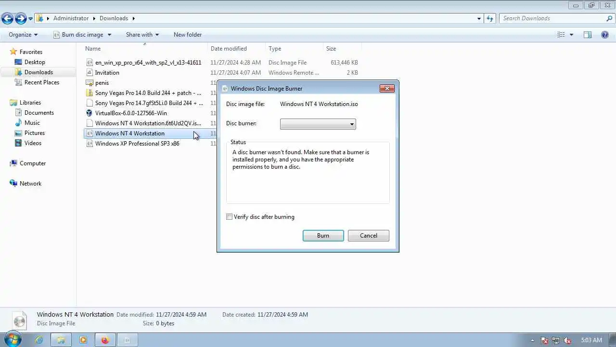Open the Windows Start menu
This screenshot has width=616, height=347.
coord(13,339)
